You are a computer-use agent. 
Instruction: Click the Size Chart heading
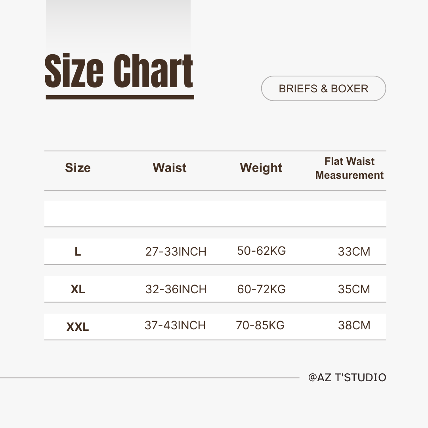pos(119,72)
